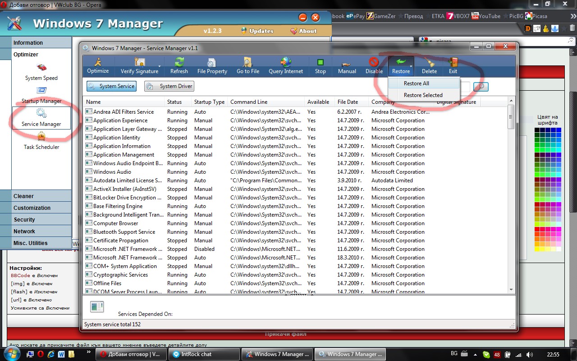Select the Windows Audio service row
Image resolution: width=577 pixels, height=361 pixels.
(295, 172)
